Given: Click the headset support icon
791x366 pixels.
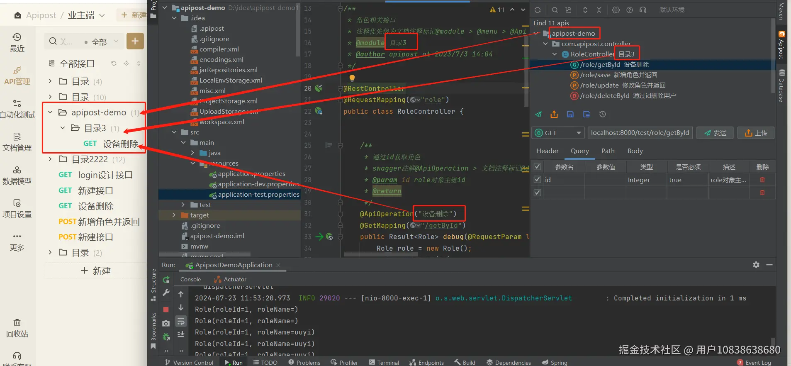Looking at the screenshot, I should (643, 10).
